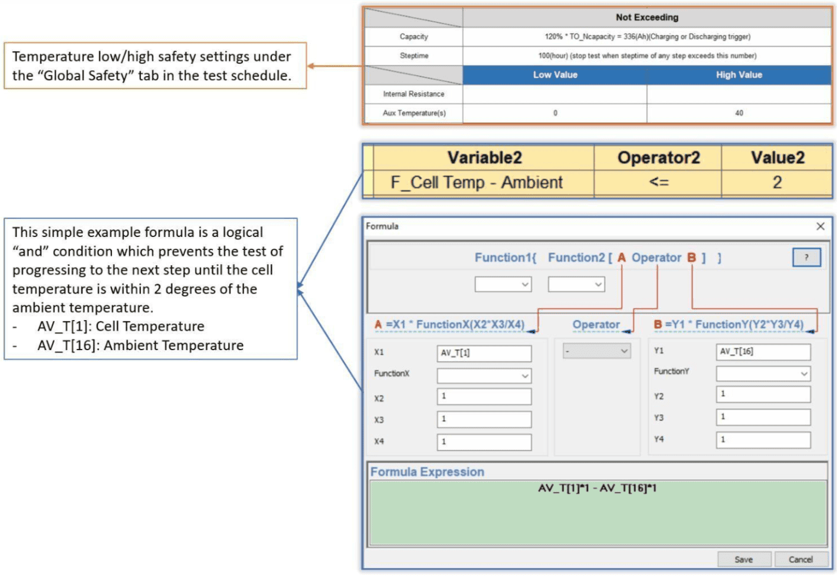
Task: Close the Formula dialog
Action: [x=821, y=226]
